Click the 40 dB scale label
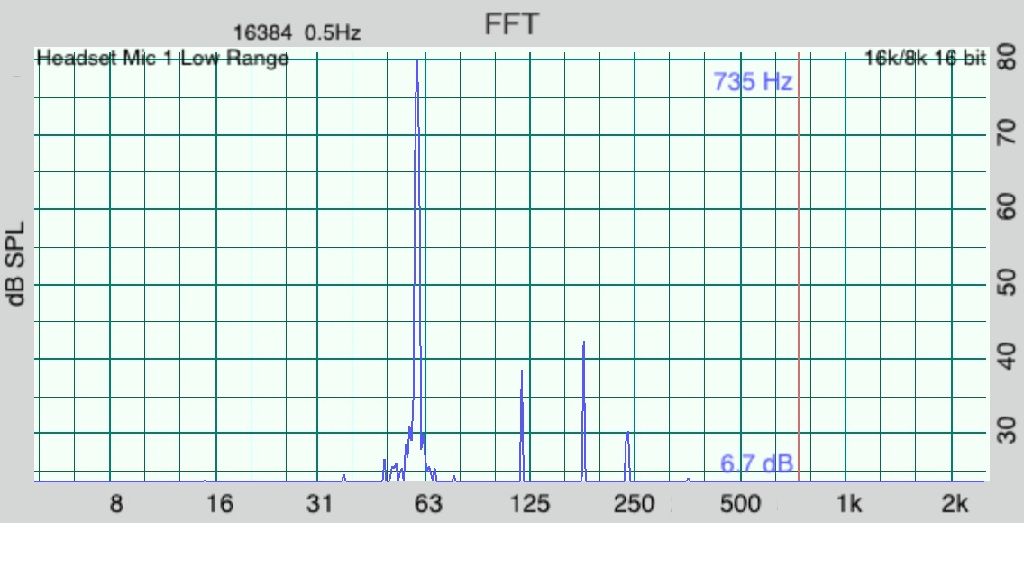 point(1006,357)
